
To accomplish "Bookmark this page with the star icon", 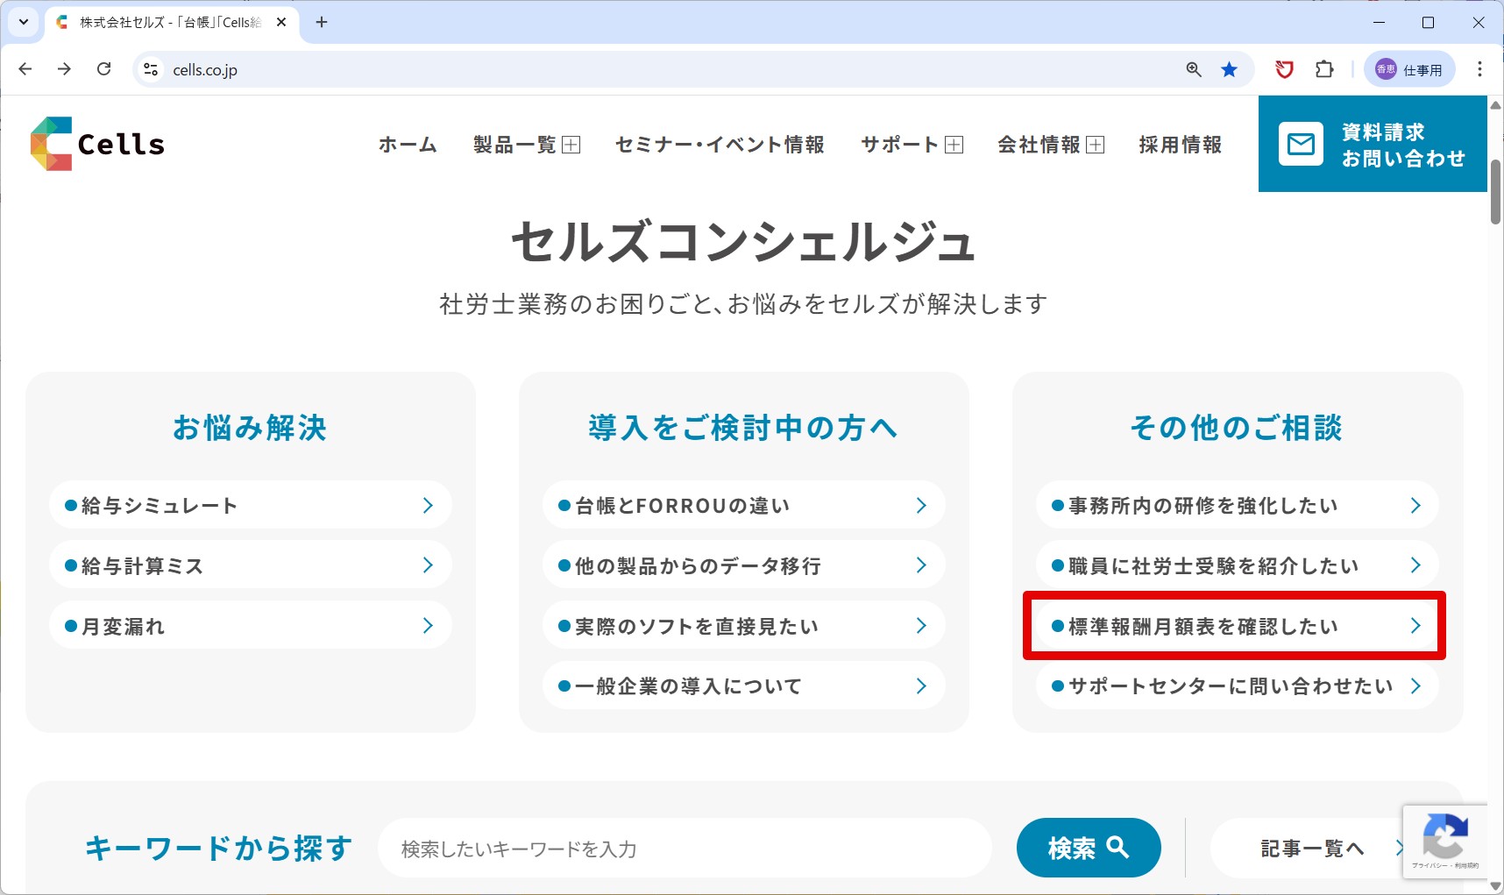I will (1229, 69).
